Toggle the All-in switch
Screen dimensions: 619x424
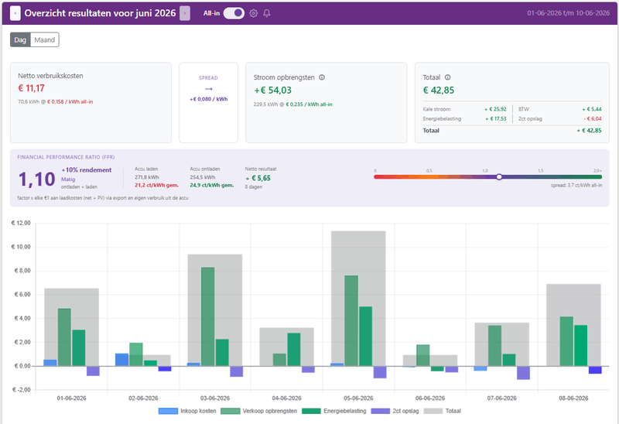pos(234,13)
